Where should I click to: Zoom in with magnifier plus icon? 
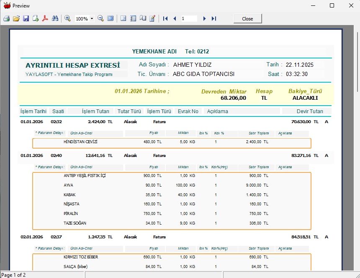click(68, 19)
